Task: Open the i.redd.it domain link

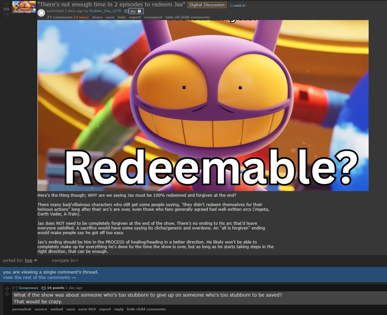Action: coord(238,5)
